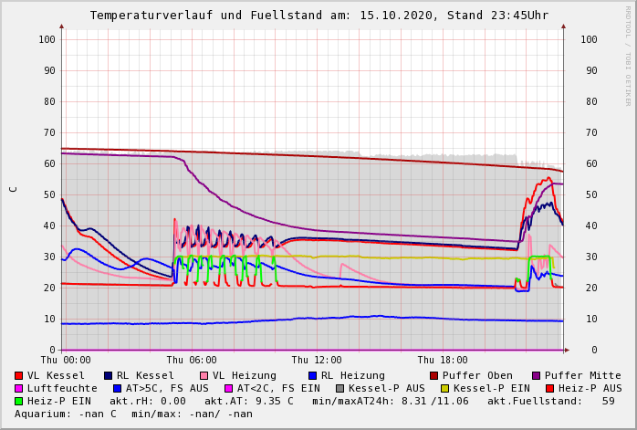Click the magenta Luftfeuchte legend swatch
The width and height of the screenshot is (637, 430).
point(19,388)
